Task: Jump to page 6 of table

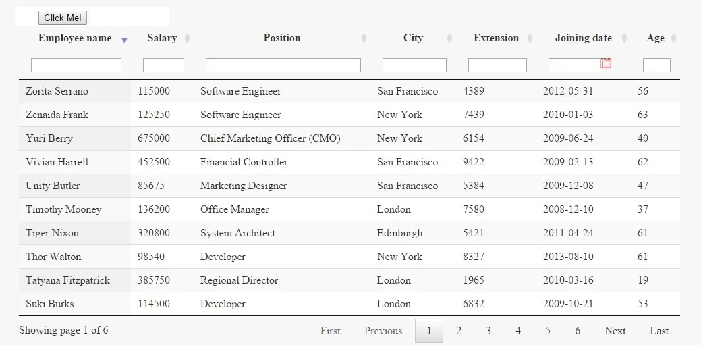Action: 578,331
